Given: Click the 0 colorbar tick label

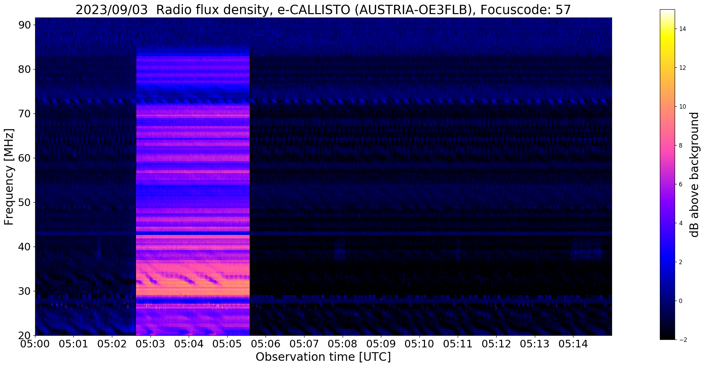Looking at the screenshot, I should pos(680,301).
